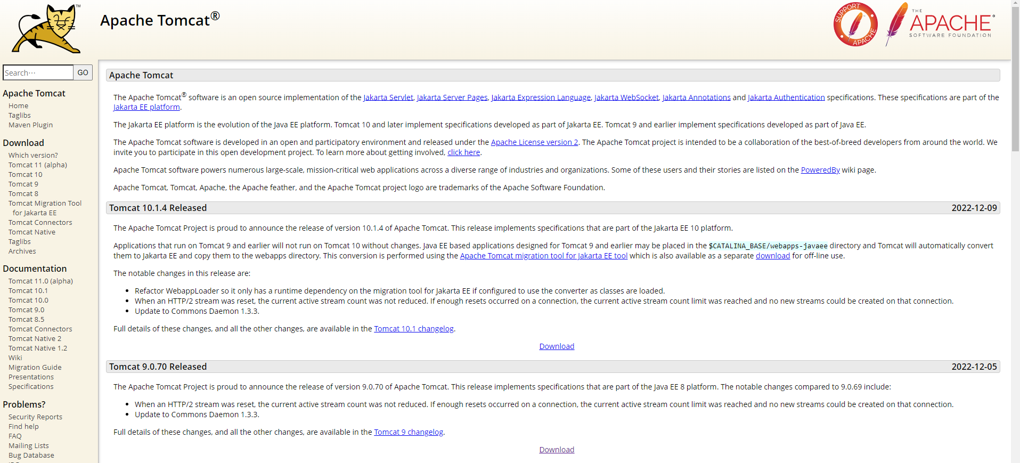Open the Specifications link
The height and width of the screenshot is (463, 1020).
coord(31,387)
